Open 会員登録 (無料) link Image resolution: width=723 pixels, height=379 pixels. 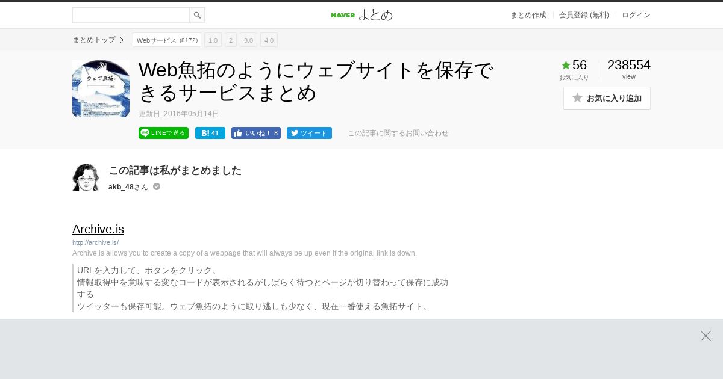584,15
